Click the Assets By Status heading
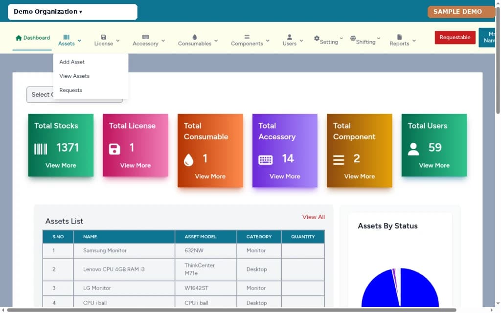The image size is (501, 313). [x=387, y=226]
